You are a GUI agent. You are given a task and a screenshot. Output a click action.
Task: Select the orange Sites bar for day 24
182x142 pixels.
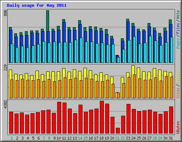coord(134,86)
